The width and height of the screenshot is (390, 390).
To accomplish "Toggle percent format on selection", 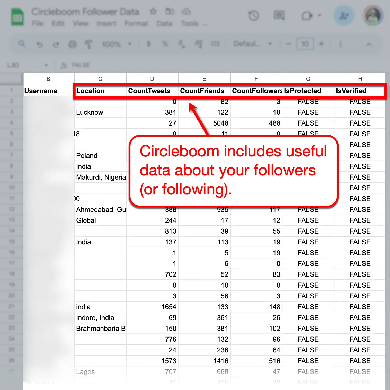I will click(x=165, y=44).
